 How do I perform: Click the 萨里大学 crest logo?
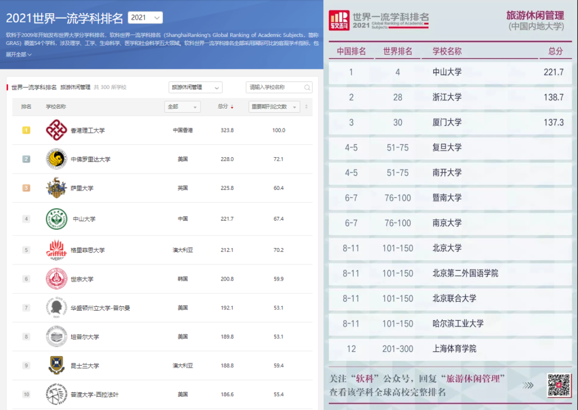point(56,188)
